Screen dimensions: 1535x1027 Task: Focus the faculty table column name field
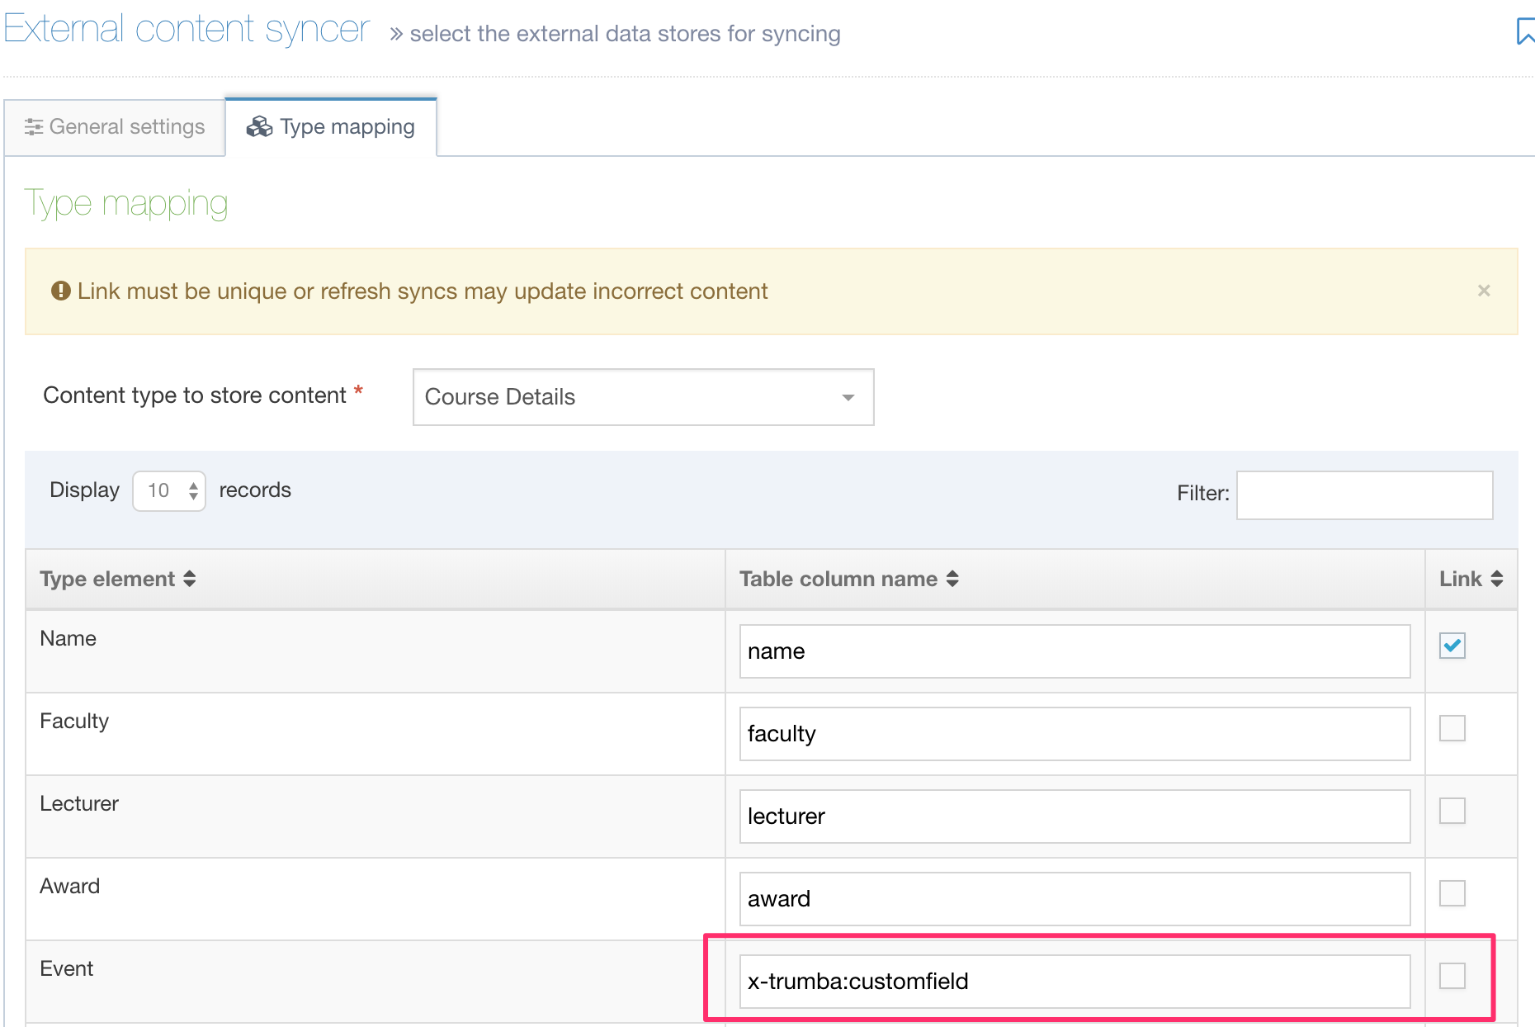[1074, 734]
